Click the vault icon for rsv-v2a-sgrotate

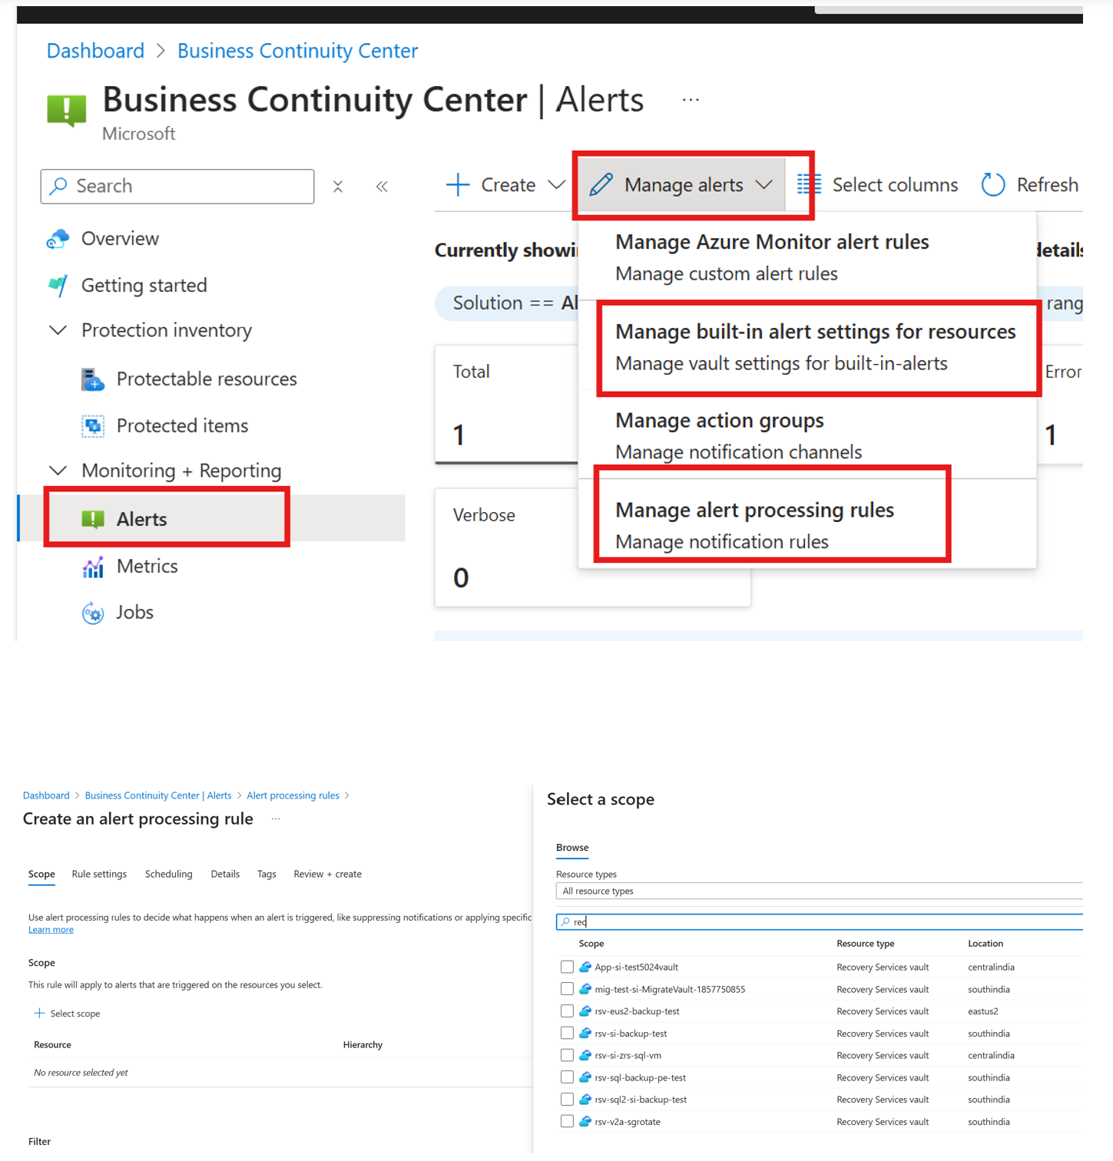pyautogui.click(x=585, y=1122)
